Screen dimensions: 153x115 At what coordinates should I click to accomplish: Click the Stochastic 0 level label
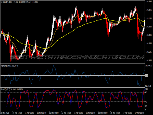click(146, 110)
